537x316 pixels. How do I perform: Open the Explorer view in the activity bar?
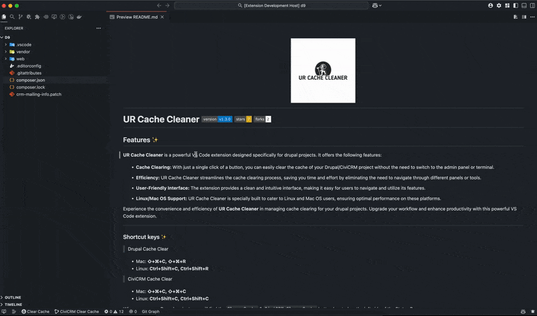click(4, 17)
